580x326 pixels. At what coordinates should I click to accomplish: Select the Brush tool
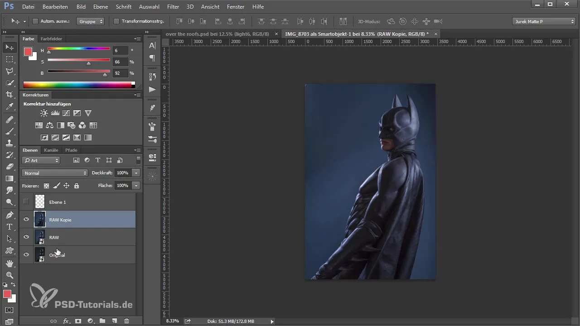(10, 131)
